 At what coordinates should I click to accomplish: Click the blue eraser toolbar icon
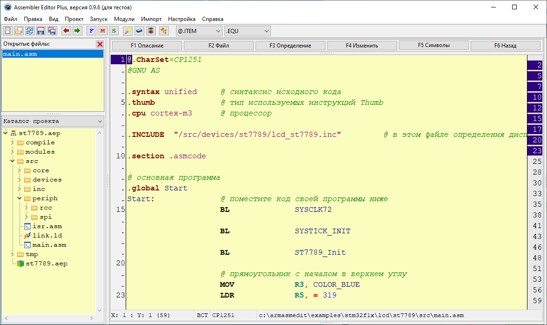[x=139, y=31]
